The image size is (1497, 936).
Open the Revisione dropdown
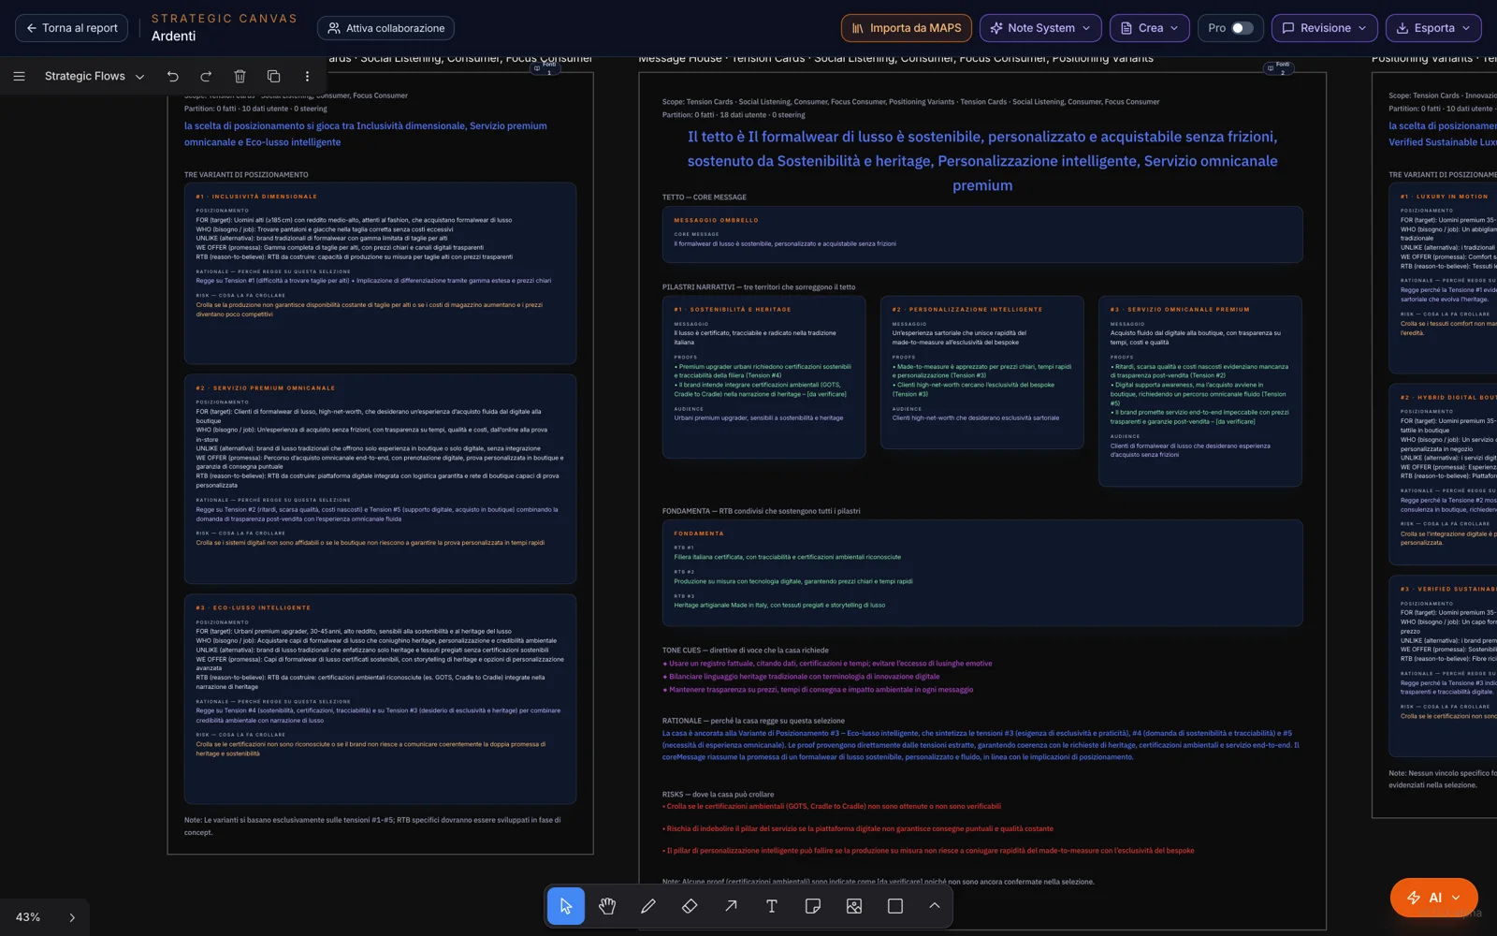[1325, 28]
